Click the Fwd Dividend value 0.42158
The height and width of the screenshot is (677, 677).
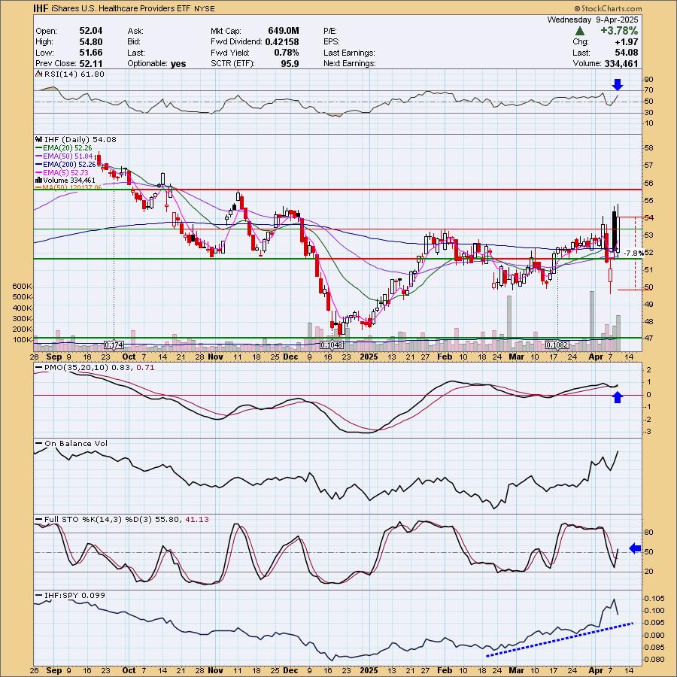tap(282, 42)
